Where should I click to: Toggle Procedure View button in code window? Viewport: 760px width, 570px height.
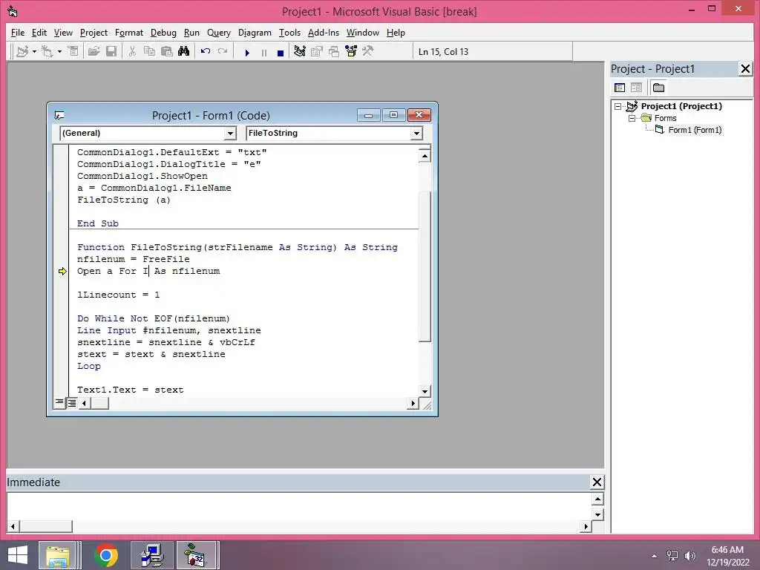pyautogui.click(x=59, y=402)
